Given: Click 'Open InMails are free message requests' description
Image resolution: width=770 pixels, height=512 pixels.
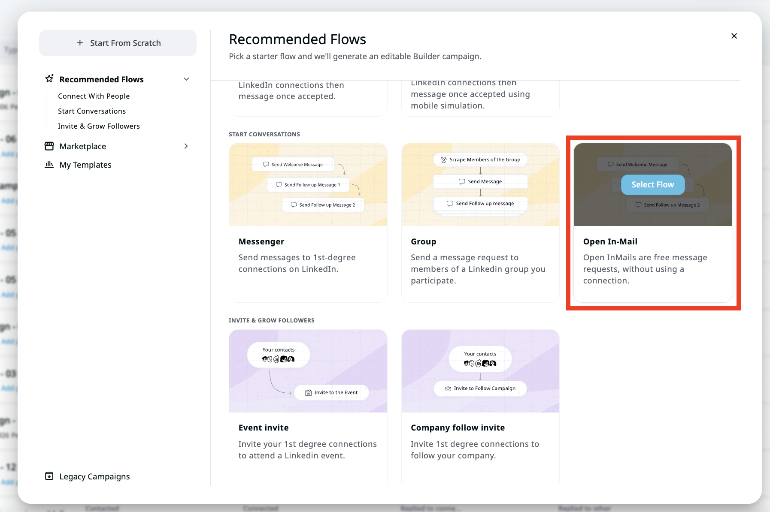Looking at the screenshot, I should pos(645,269).
